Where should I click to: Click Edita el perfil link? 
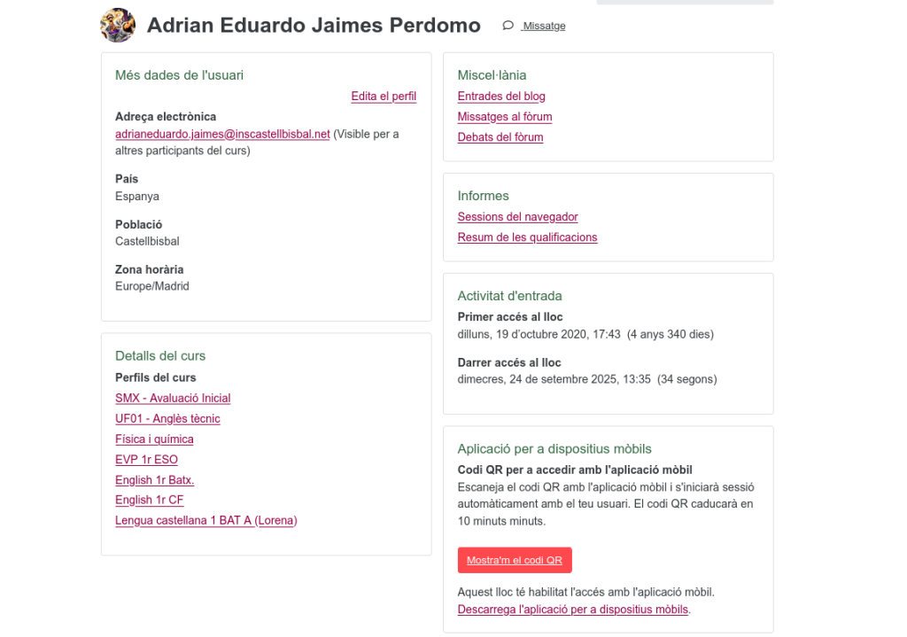384,97
